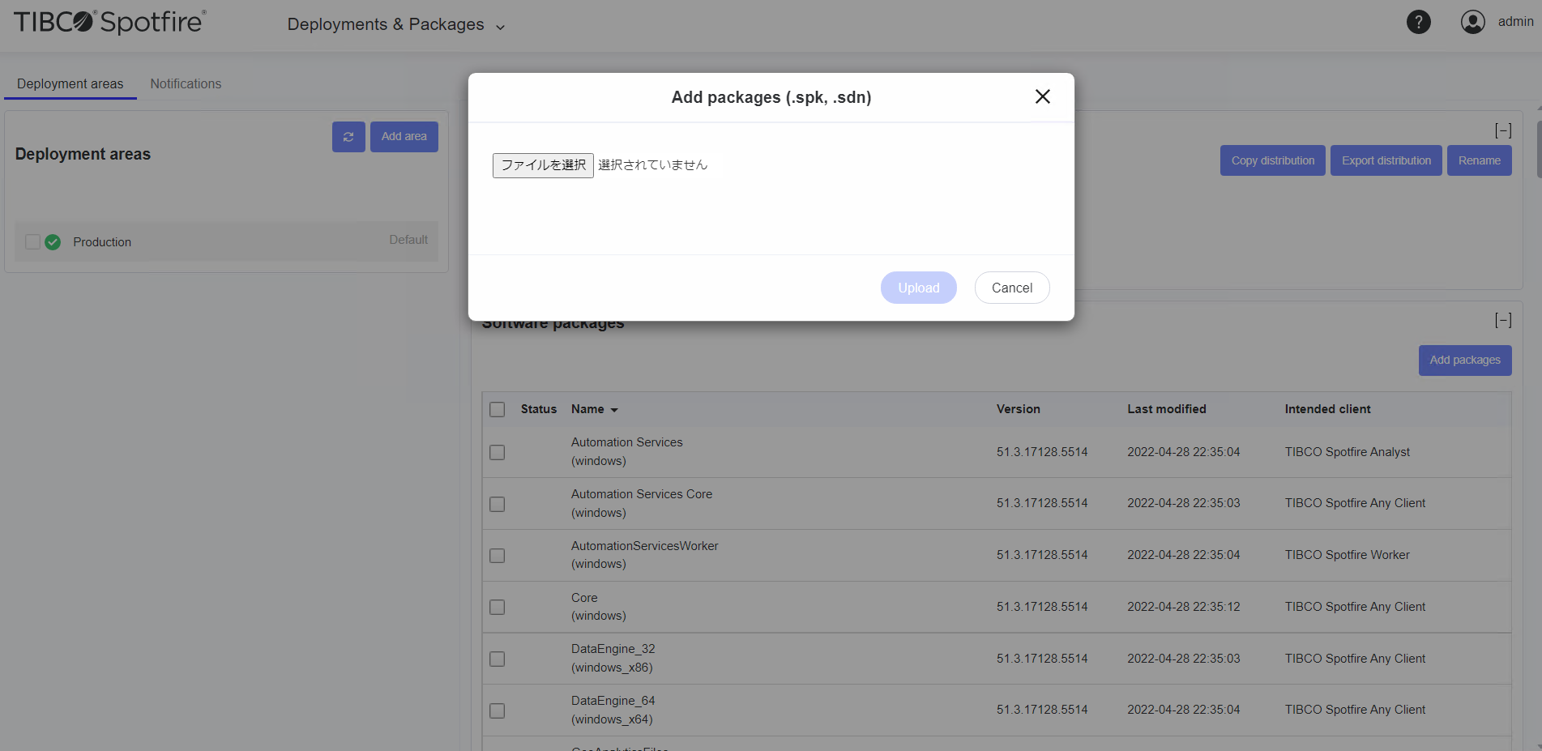Collapse the Software packages panel [-]
This screenshot has width=1542, height=751.
click(x=1503, y=321)
